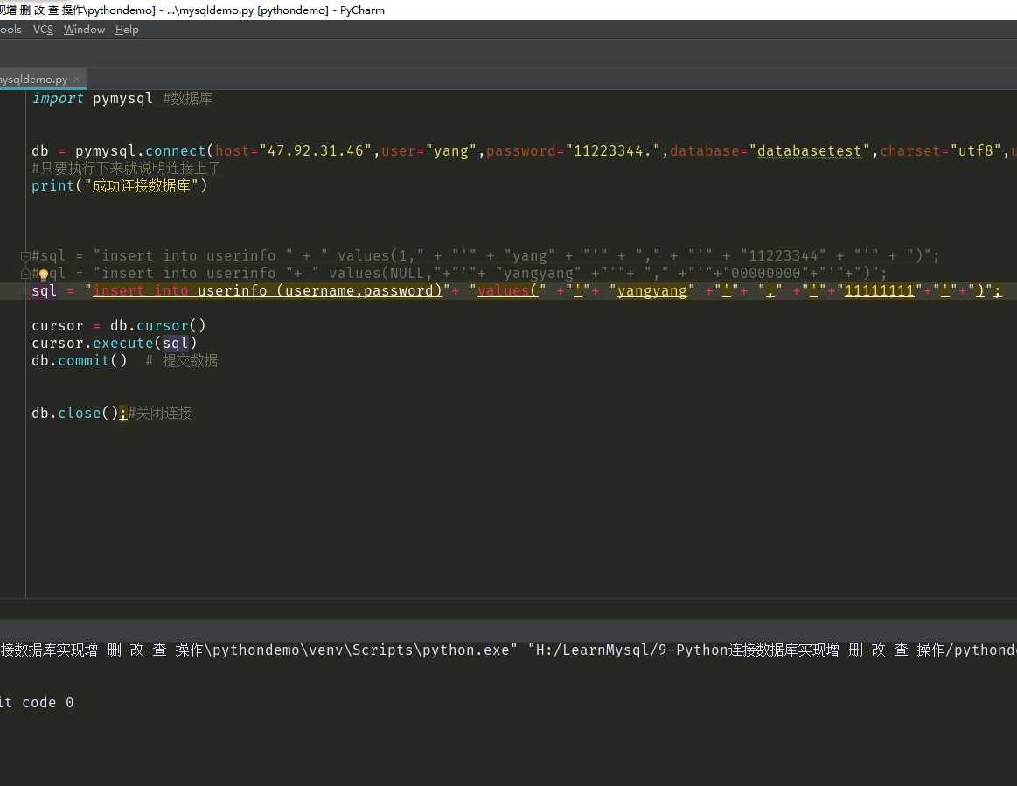This screenshot has height=786, width=1017.
Task: Click the console python.exe command line
Action: click(x=509, y=650)
